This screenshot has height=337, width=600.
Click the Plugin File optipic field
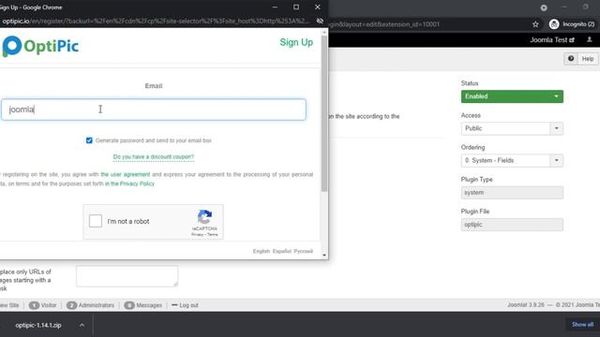click(512, 225)
